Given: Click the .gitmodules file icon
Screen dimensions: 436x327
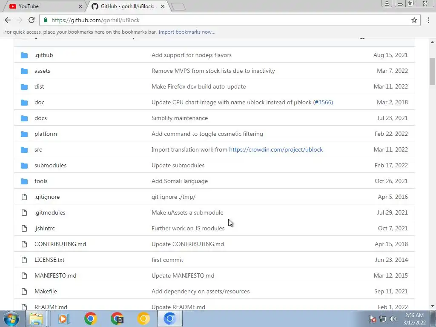Looking at the screenshot, I should click(24, 213).
